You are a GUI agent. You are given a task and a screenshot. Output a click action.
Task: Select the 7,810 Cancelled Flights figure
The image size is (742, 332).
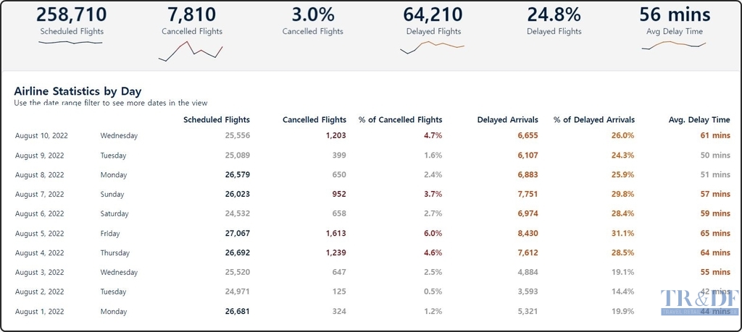point(191,14)
